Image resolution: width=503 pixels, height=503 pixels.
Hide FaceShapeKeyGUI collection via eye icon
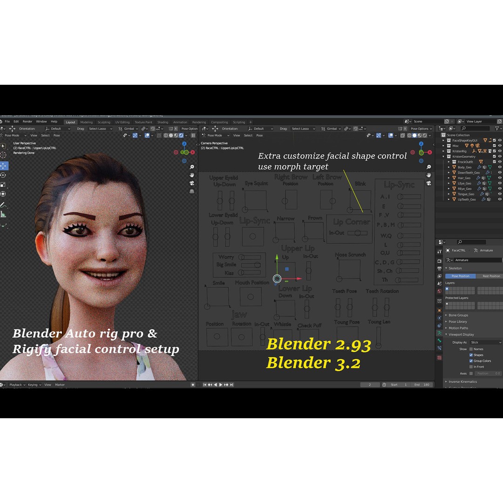point(499,140)
